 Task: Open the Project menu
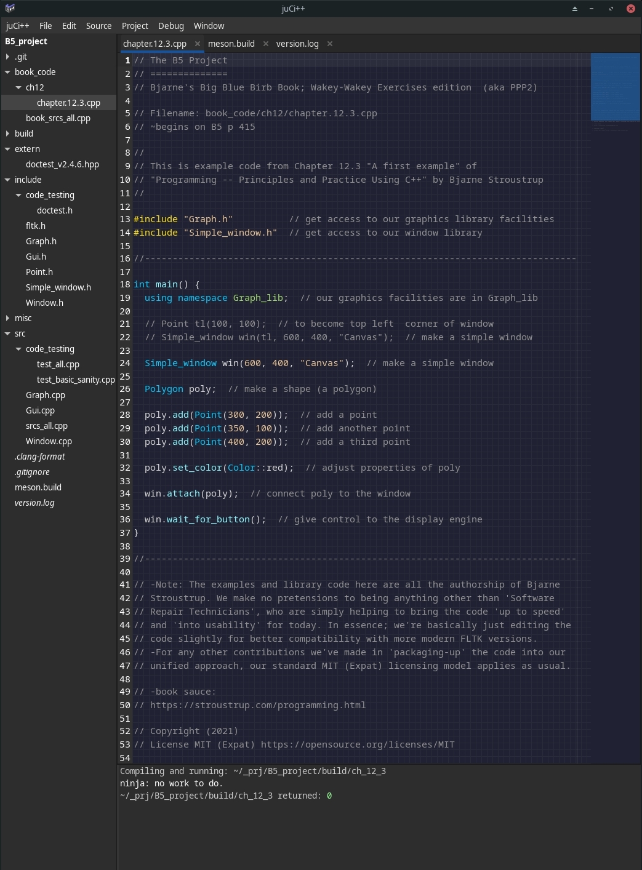click(x=135, y=26)
